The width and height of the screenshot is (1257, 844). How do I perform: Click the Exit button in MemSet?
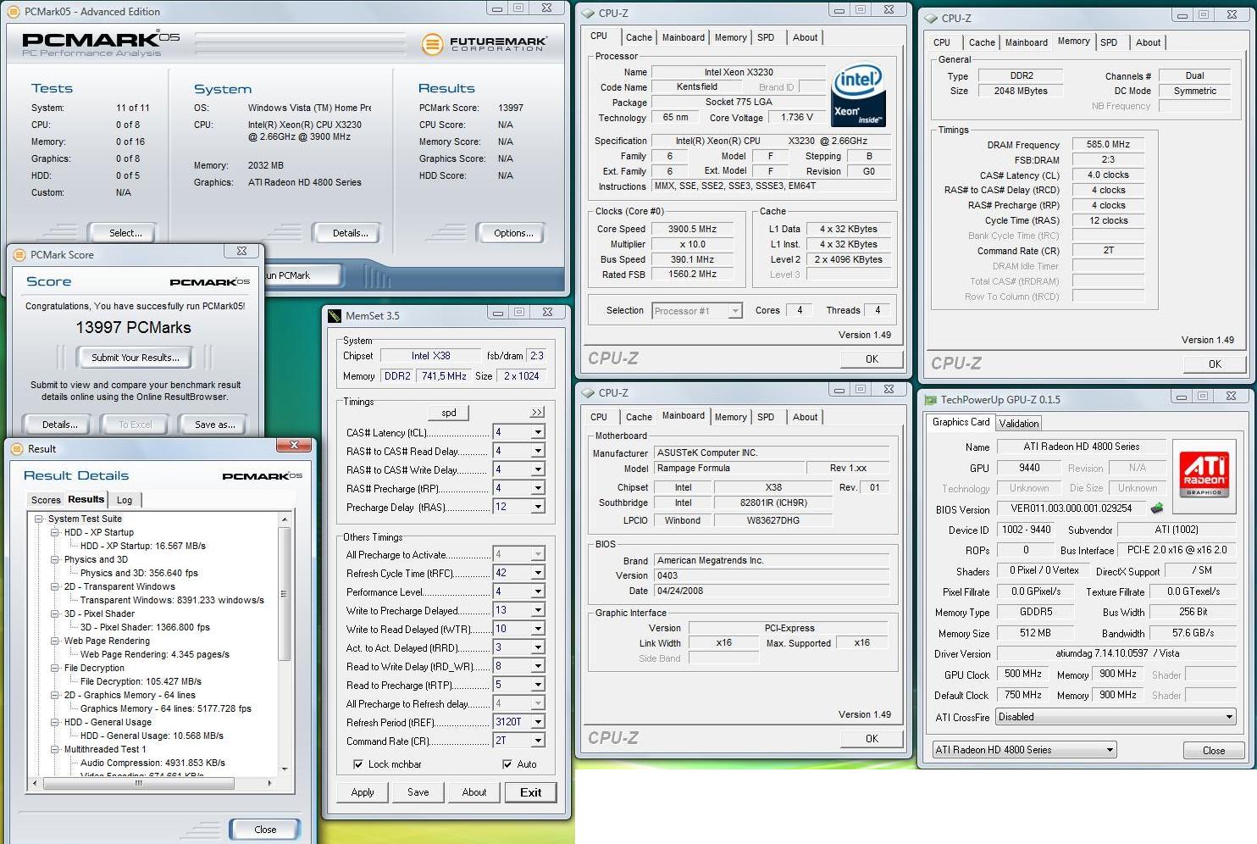[x=531, y=792]
